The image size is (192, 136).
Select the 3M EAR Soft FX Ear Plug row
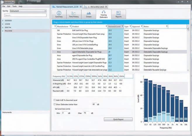120,30
